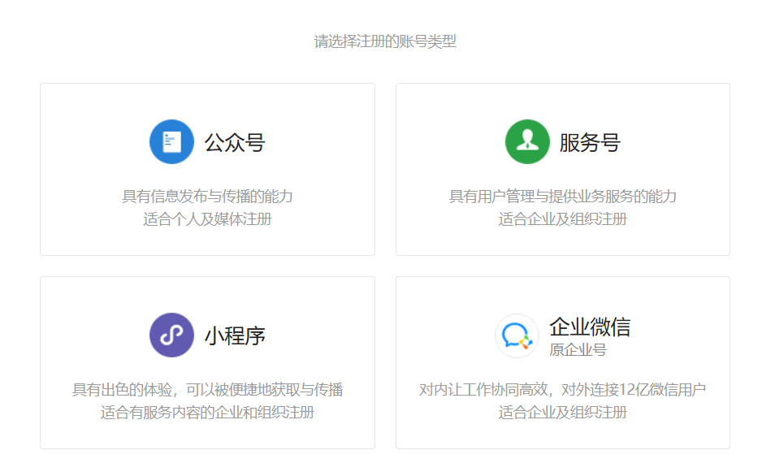Click 适合个人及媒体注册 text
775x463 pixels.
(x=207, y=219)
